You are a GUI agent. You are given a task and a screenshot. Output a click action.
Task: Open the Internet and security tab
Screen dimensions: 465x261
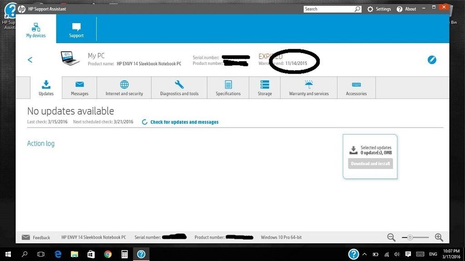124,88
